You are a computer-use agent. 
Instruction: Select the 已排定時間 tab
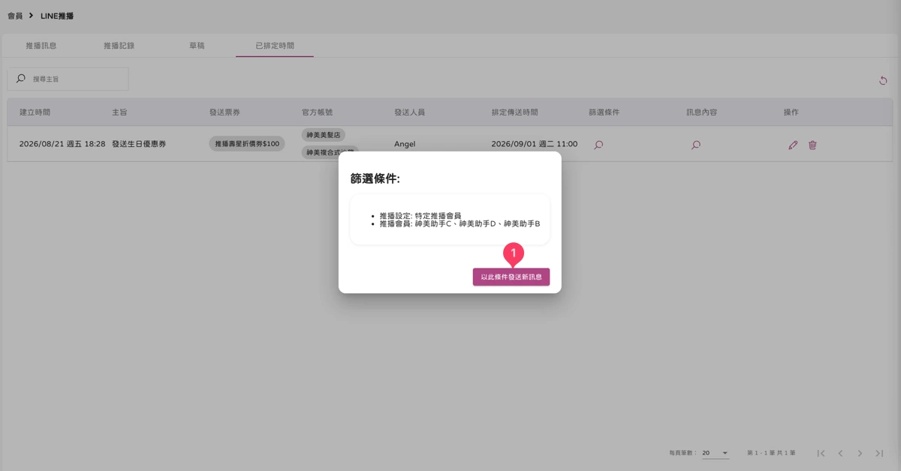click(x=275, y=46)
